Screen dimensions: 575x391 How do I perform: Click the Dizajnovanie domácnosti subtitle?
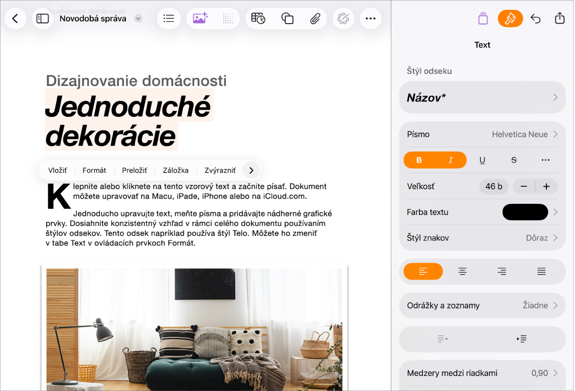[x=136, y=81]
